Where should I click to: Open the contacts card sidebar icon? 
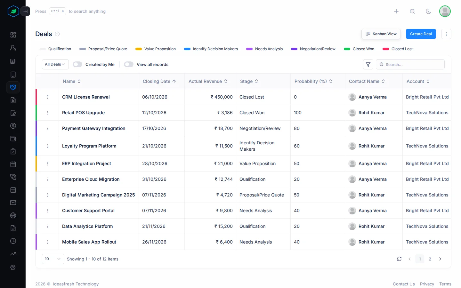click(13, 61)
